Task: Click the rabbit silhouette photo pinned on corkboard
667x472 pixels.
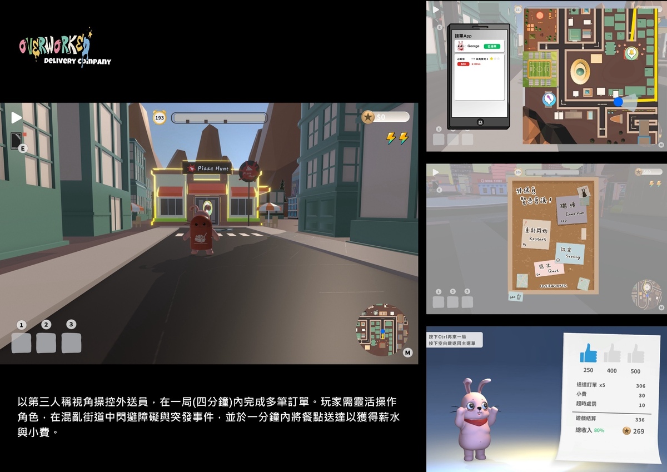Action: click(584, 192)
